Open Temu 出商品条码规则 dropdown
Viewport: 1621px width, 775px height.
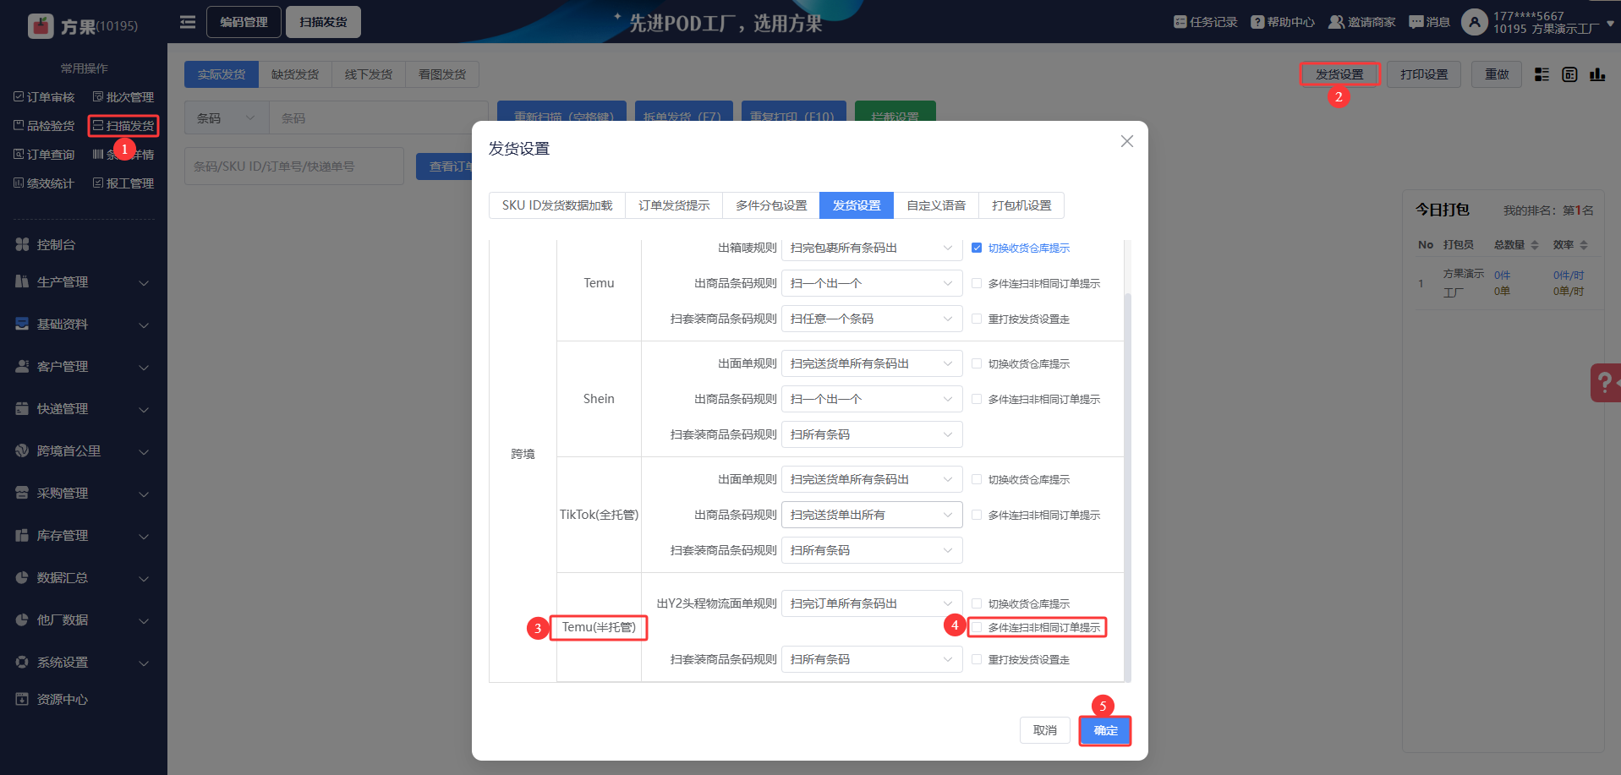pos(871,283)
